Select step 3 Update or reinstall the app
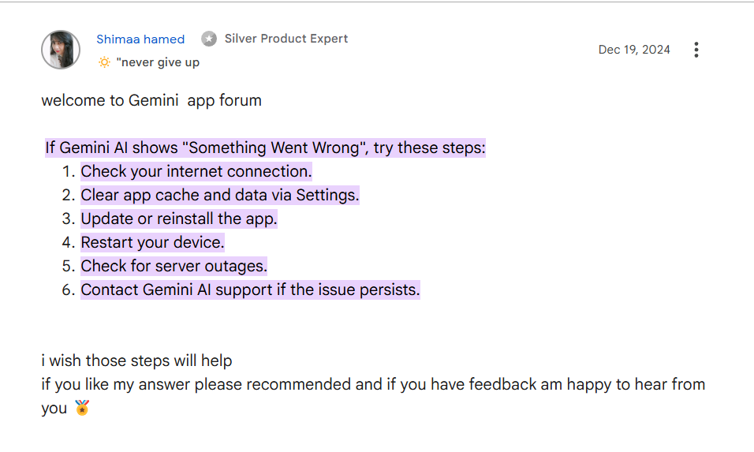 179,219
